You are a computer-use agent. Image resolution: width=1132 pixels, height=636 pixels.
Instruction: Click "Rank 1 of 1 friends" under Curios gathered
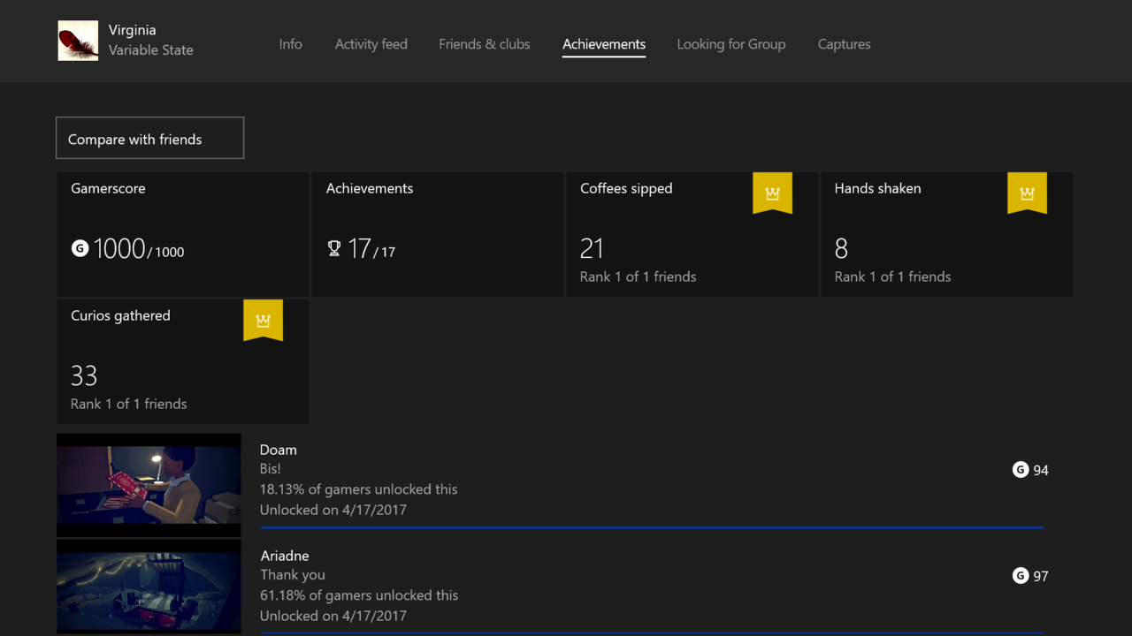pos(129,404)
